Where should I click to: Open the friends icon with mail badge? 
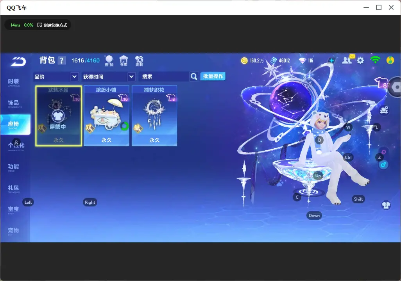tap(348, 60)
